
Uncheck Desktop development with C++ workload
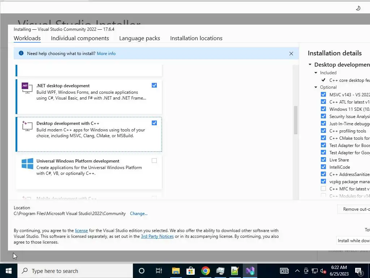pyautogui.click(x=154, y=123)
